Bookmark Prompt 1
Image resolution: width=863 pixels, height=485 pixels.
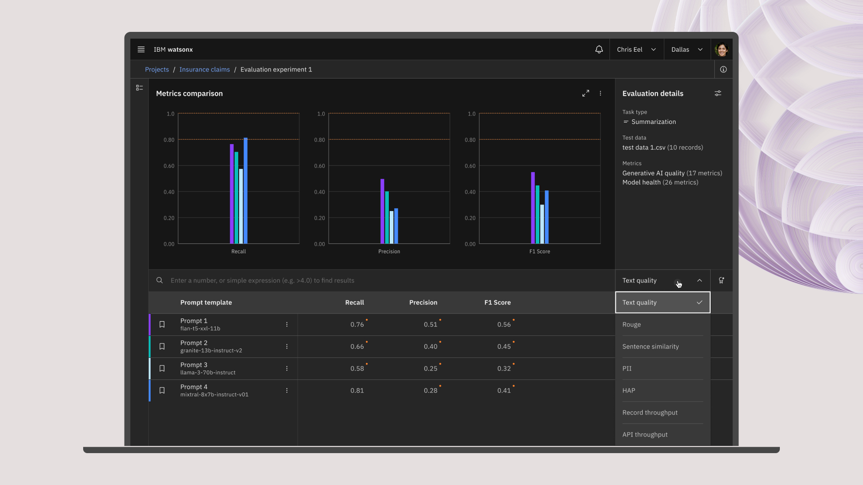162,325
